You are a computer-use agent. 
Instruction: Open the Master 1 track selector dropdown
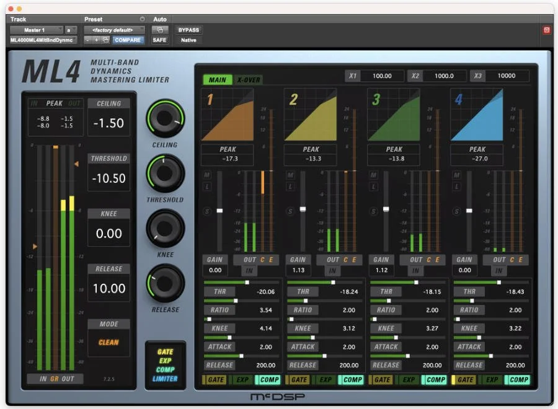pyautogui.click(x=37, y=30)
